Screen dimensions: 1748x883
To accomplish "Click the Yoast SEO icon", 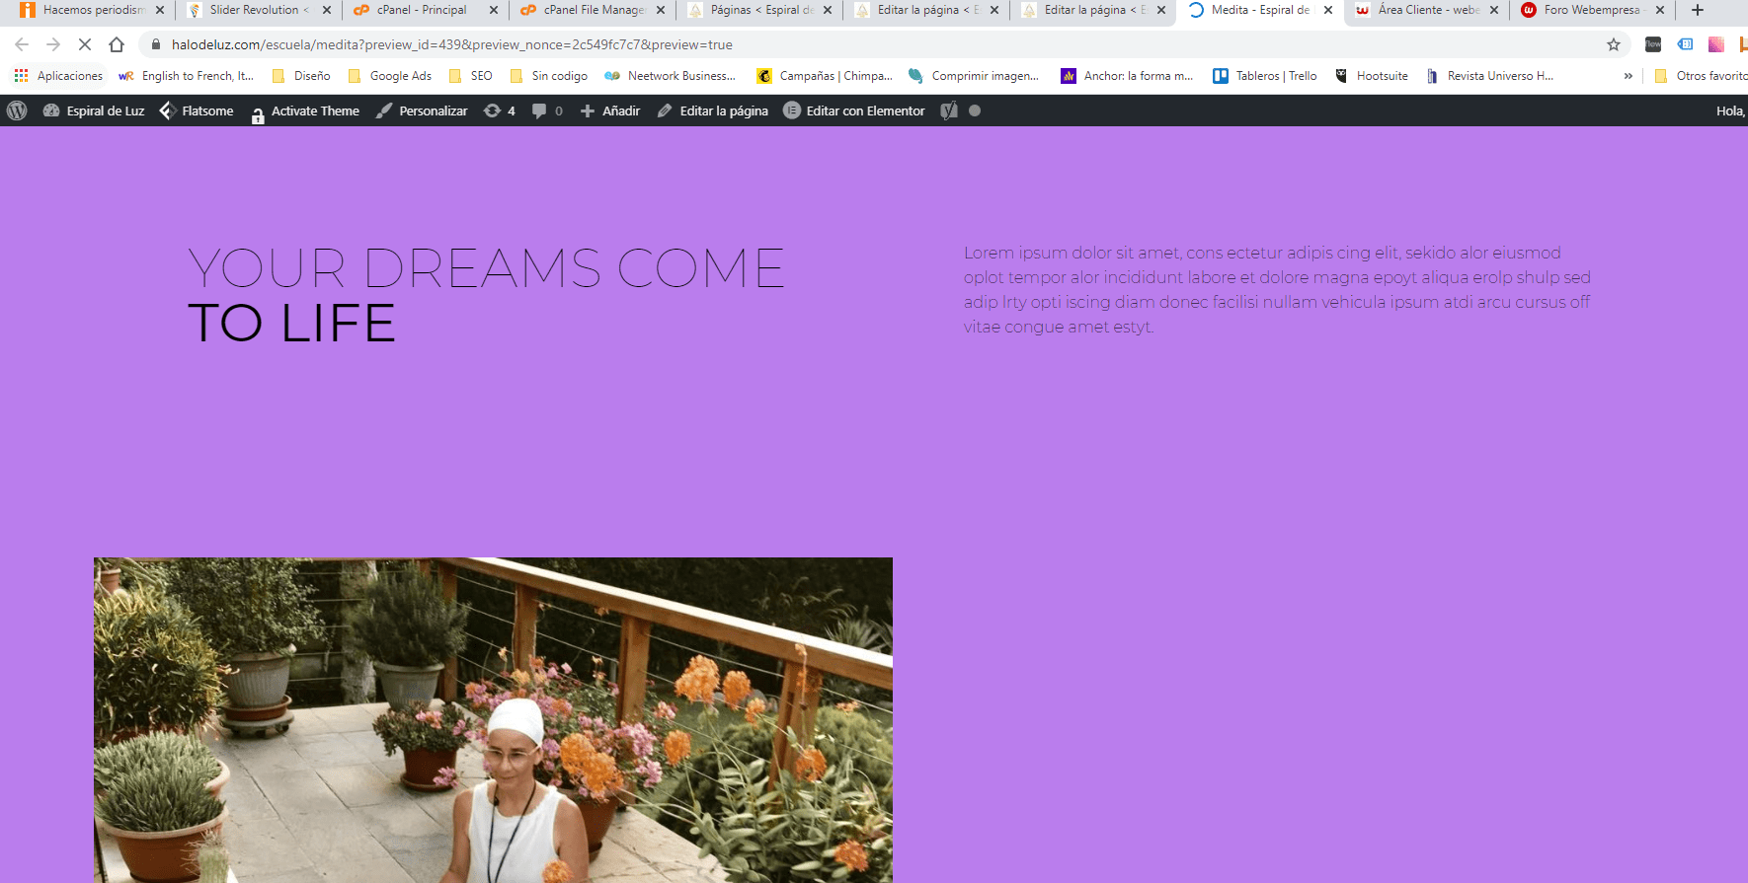I will click(x=949, y=110).
